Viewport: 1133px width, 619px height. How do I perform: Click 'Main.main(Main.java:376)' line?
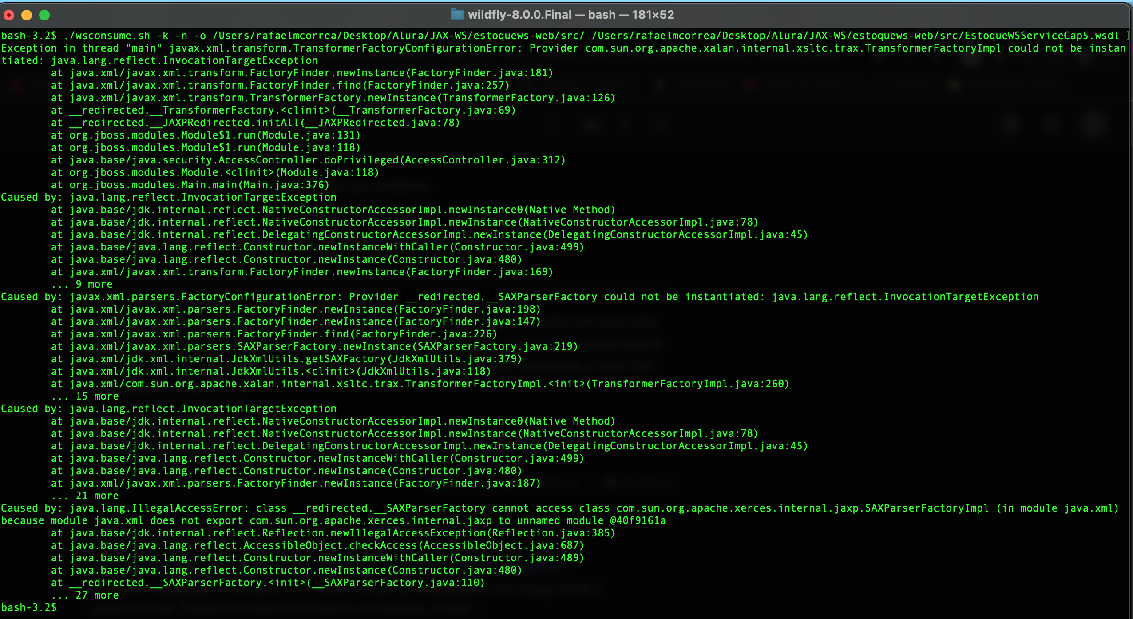190,185
